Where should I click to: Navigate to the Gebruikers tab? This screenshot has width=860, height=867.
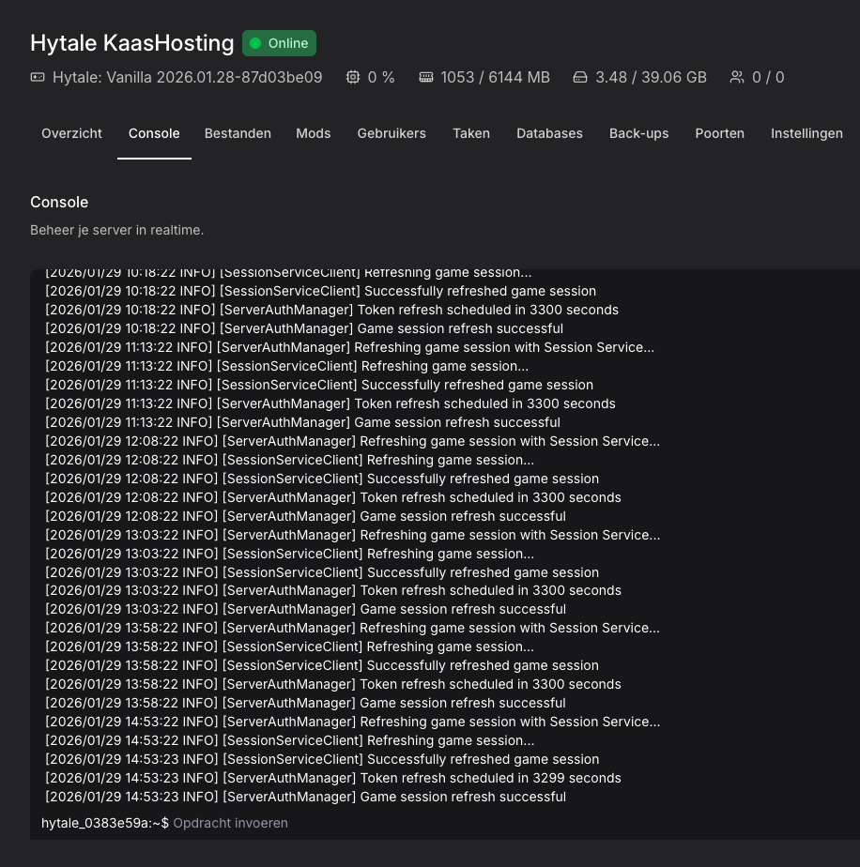(x=392, y=133)
